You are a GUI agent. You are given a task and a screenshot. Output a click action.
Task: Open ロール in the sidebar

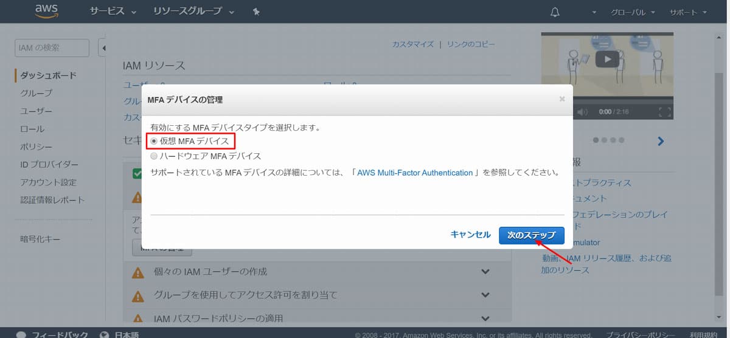(x=32, y=129)
